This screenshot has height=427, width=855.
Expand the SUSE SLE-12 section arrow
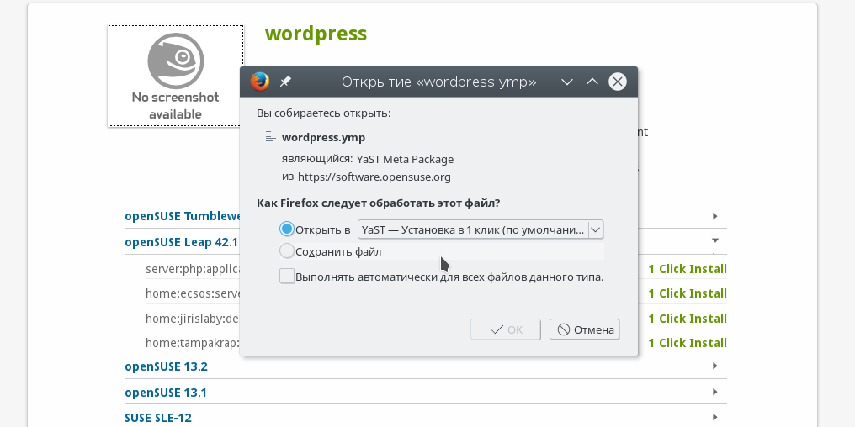coord(714,417)
